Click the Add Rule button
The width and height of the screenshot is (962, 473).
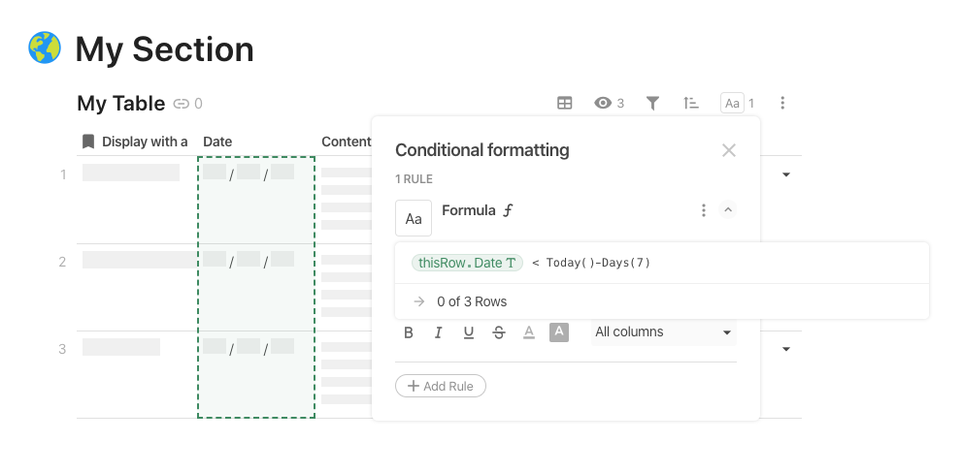point(441,386)
